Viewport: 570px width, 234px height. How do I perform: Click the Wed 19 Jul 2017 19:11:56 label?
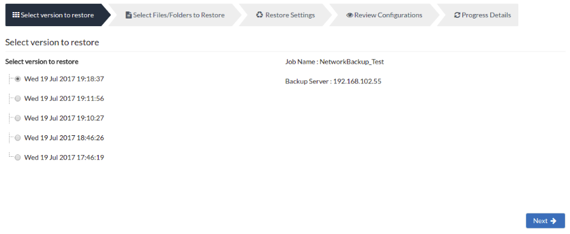click(x=64, y=98)
